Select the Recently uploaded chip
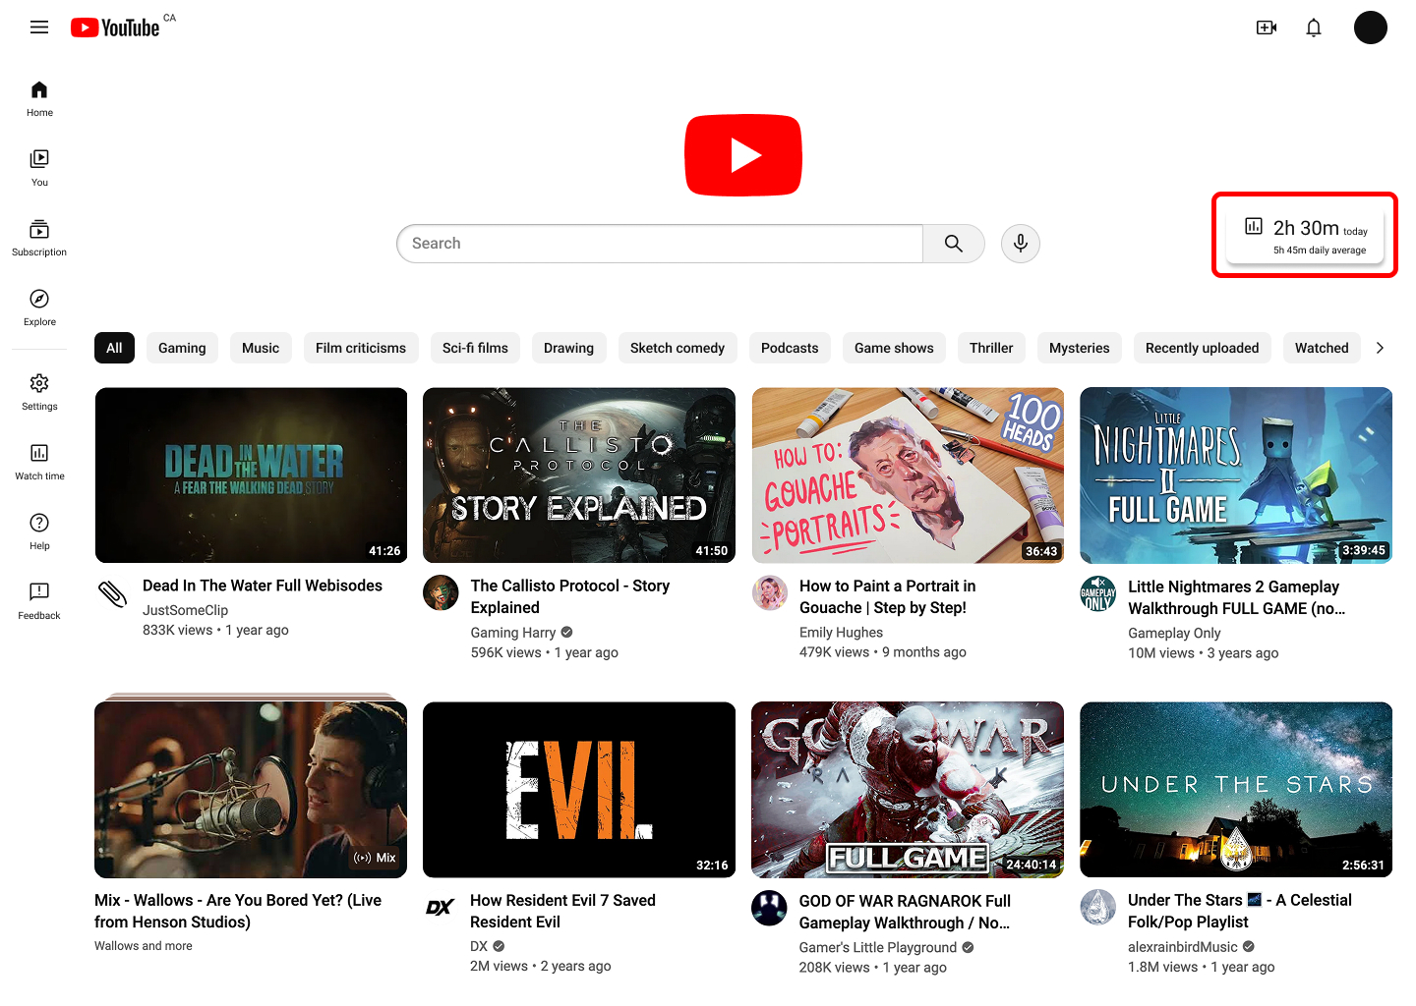 click(x=1202, y=348)
